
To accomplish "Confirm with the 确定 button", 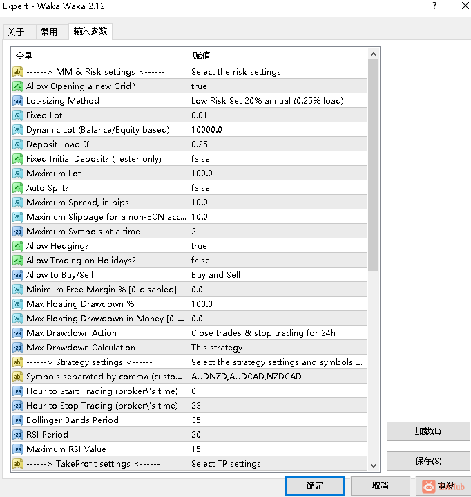I will tap(315, 485).
